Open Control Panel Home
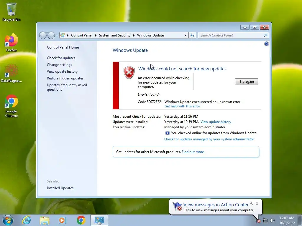The image size is (302, 226). [x=63, y=47]
